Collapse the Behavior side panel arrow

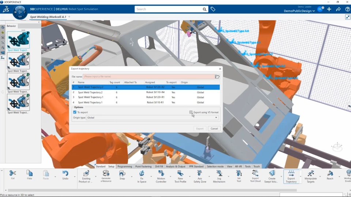[39, 22]
